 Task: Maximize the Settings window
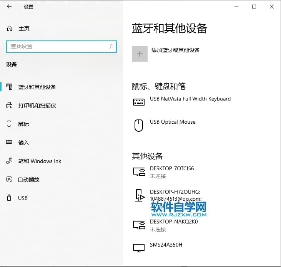pos(254,7)
